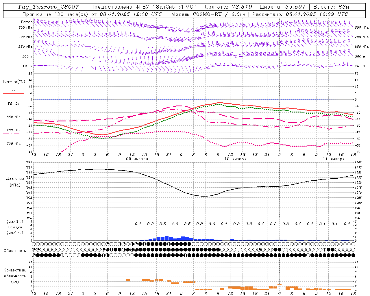Click the 10 м wind level label on the left
This screenshot has width=370, height=296.
(x=27, y=66)
